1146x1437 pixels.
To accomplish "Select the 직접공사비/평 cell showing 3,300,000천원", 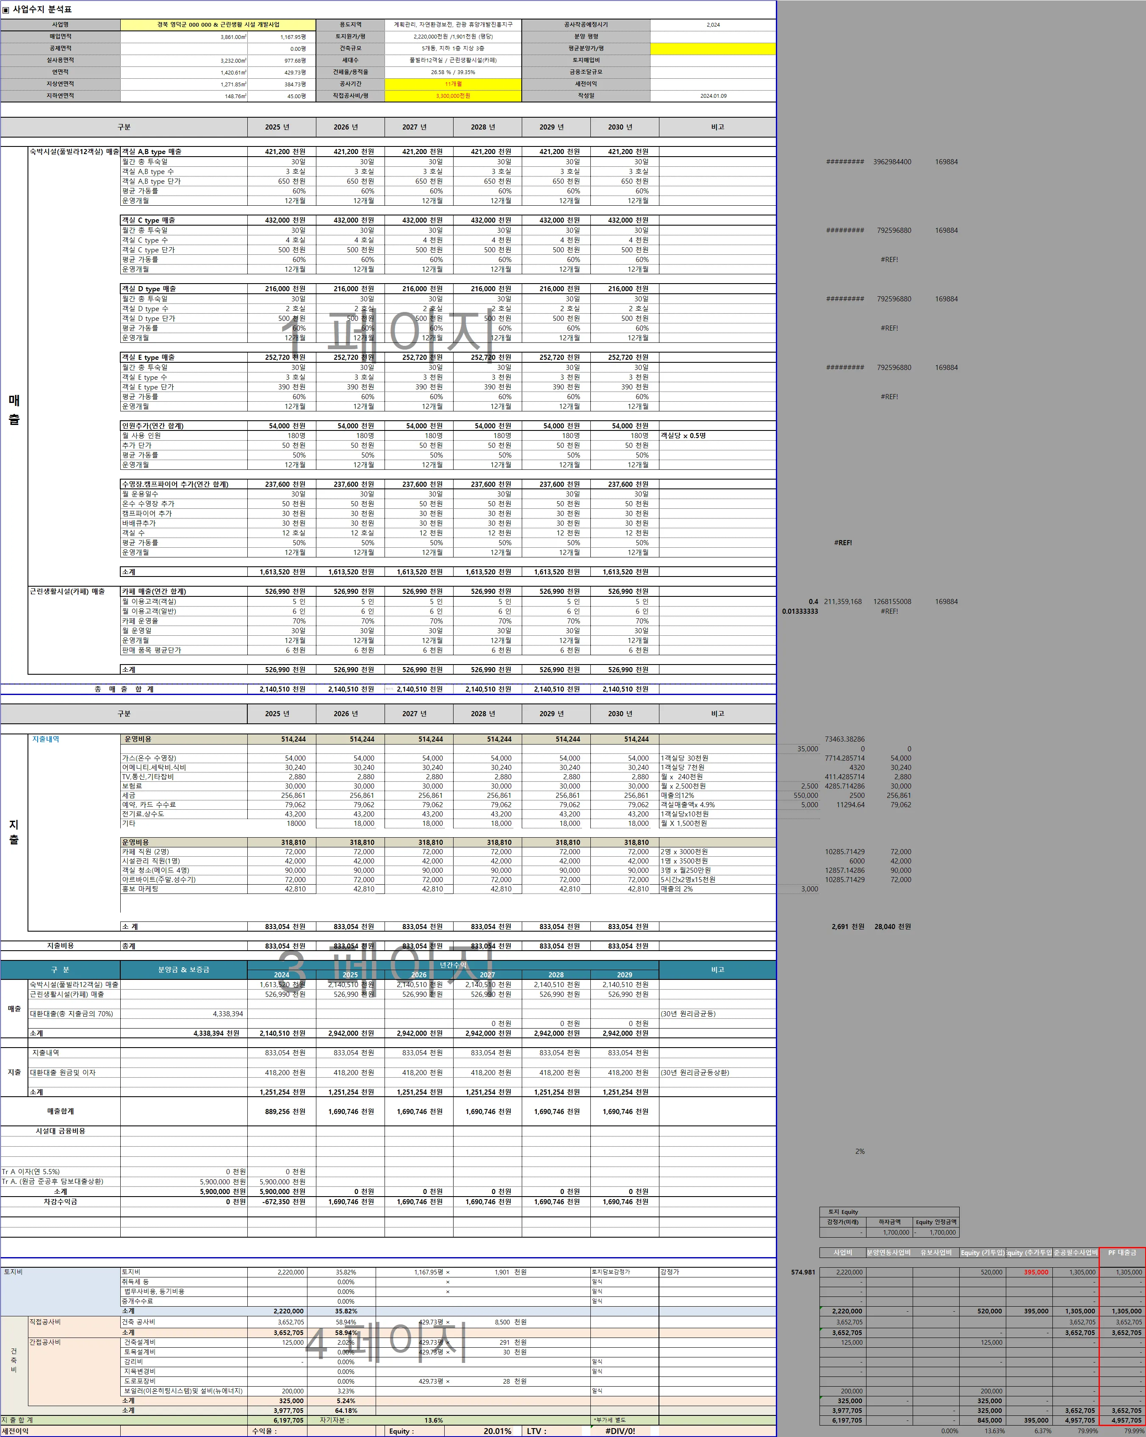I will point(453,96).
